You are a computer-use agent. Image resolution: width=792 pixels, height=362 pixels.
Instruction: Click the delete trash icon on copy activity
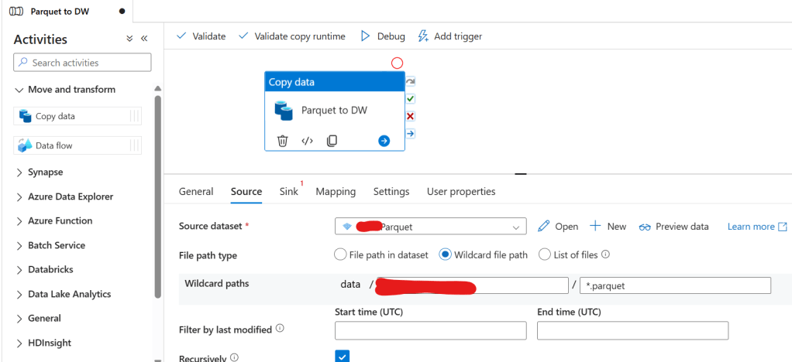pos(283,141)
